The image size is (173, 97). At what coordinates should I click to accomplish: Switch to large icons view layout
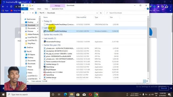coord(147,81)
